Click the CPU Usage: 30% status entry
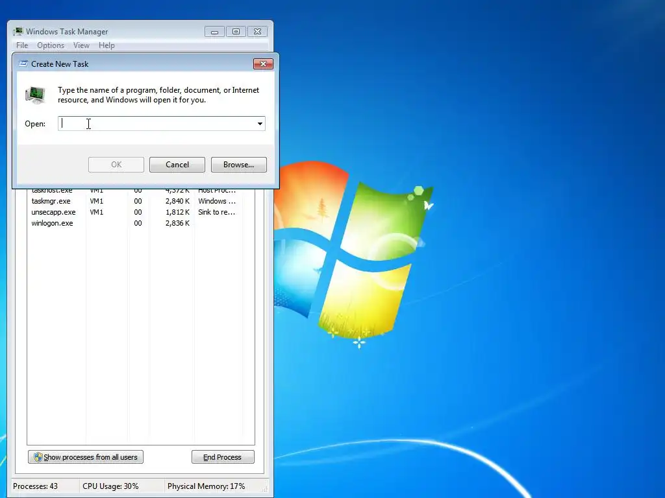 (x=110, y=486)
